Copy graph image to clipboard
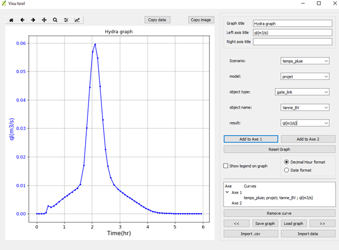 pos(201,20)
